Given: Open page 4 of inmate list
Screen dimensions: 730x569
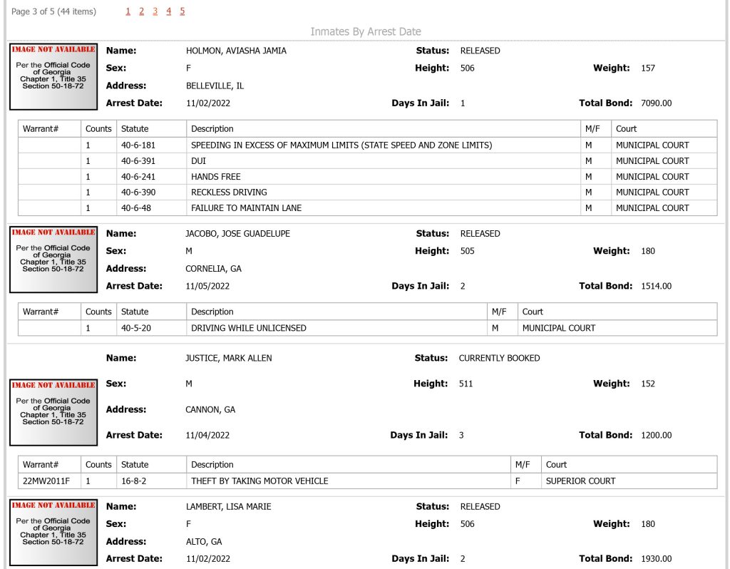Looking at the screenshot, I should [x=168, y=11].
